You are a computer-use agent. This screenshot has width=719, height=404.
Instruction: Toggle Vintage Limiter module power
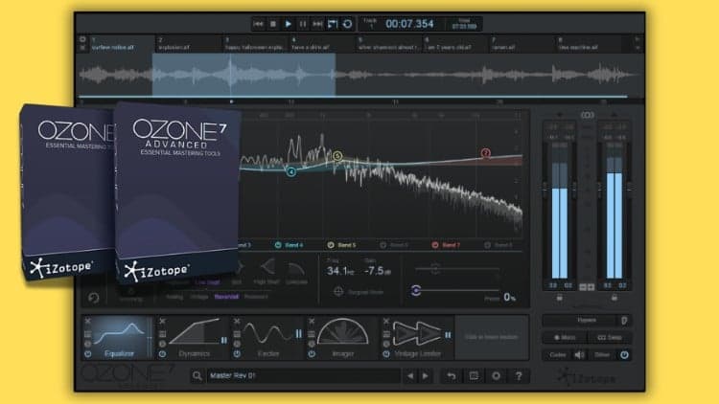tap(386, 354)
